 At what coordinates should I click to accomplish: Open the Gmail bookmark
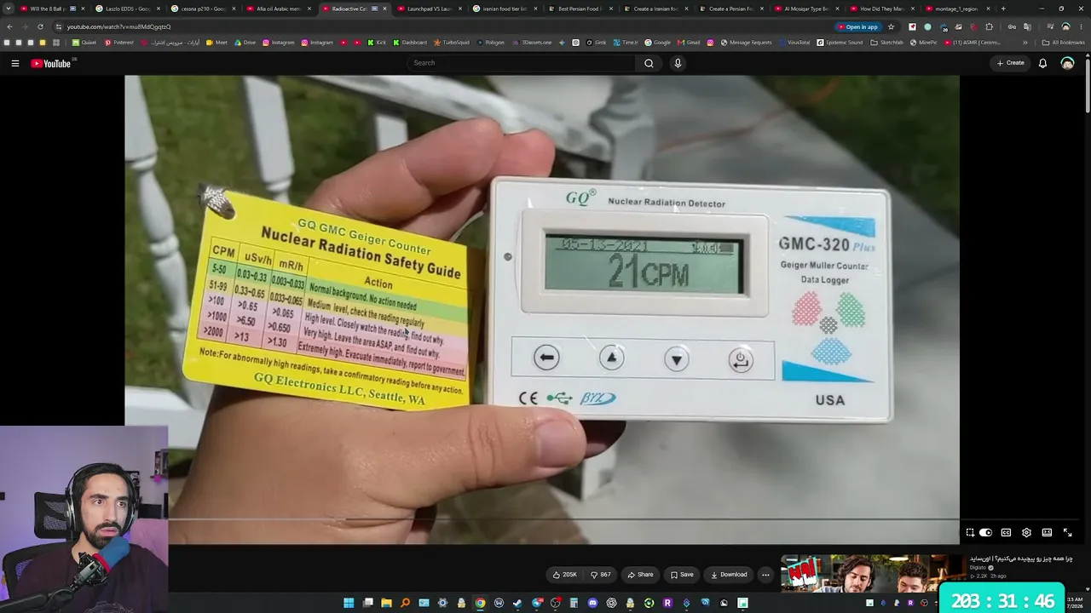coord(689,43)
